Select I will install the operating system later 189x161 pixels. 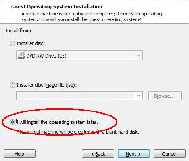point(12,122)
